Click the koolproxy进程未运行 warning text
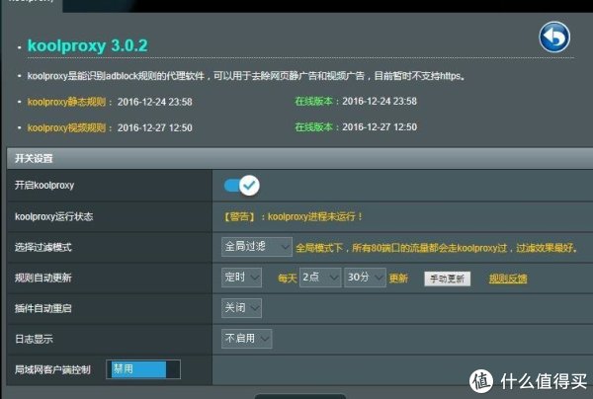 click(293, 216)
